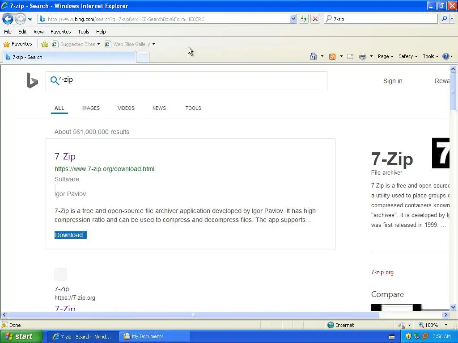Click the IE Back navigation button
Viewport: 458px width, 343px height.
8,19
